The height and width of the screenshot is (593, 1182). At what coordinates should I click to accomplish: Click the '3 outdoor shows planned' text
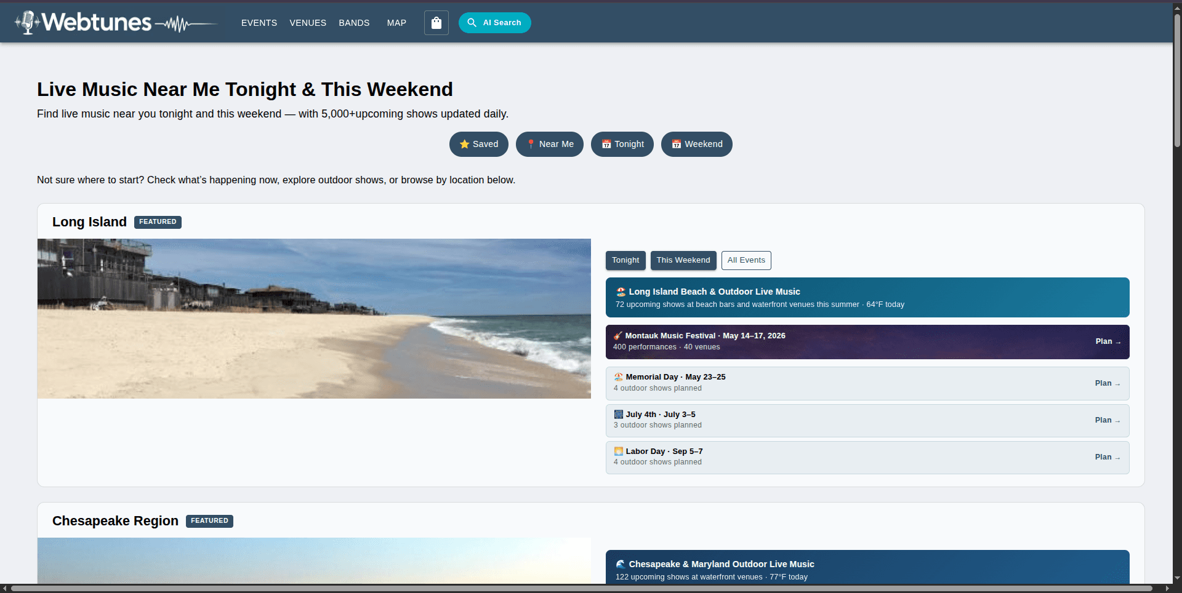click(657, 425)
